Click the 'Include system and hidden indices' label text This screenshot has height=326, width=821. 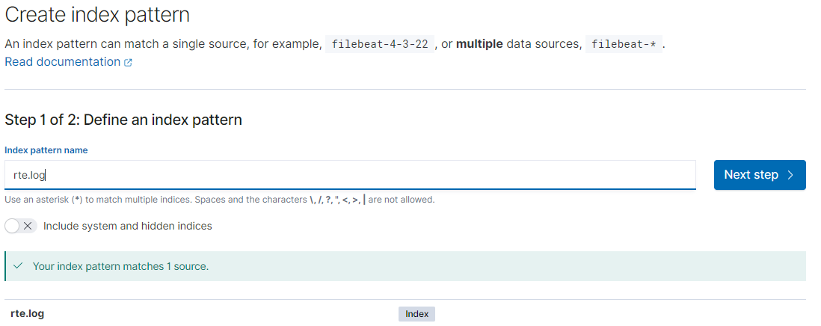tap(127, 226)
